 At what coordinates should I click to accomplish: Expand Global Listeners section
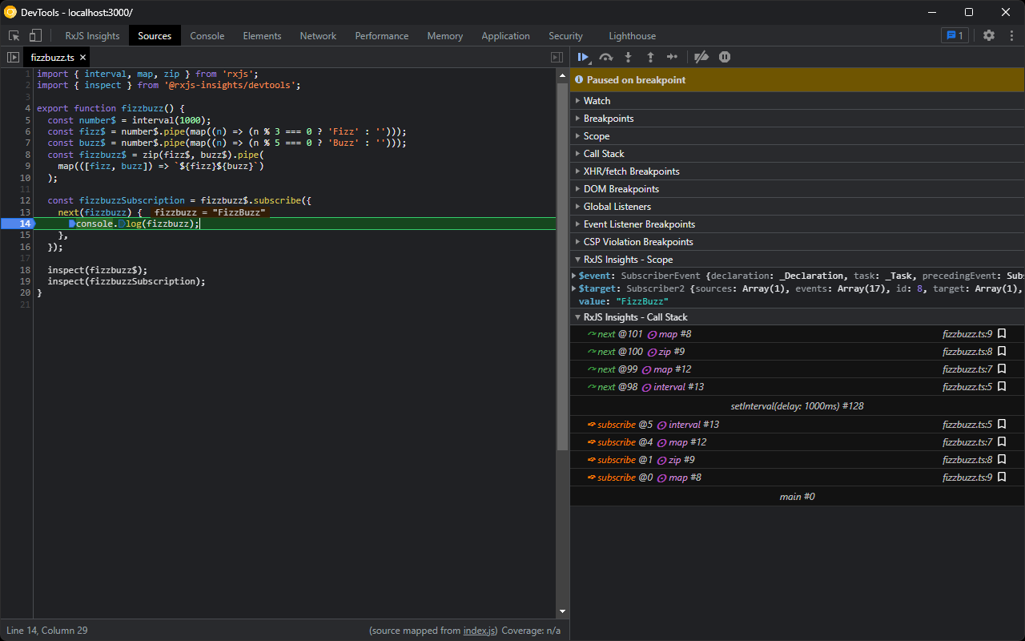(x=798, y=207)
